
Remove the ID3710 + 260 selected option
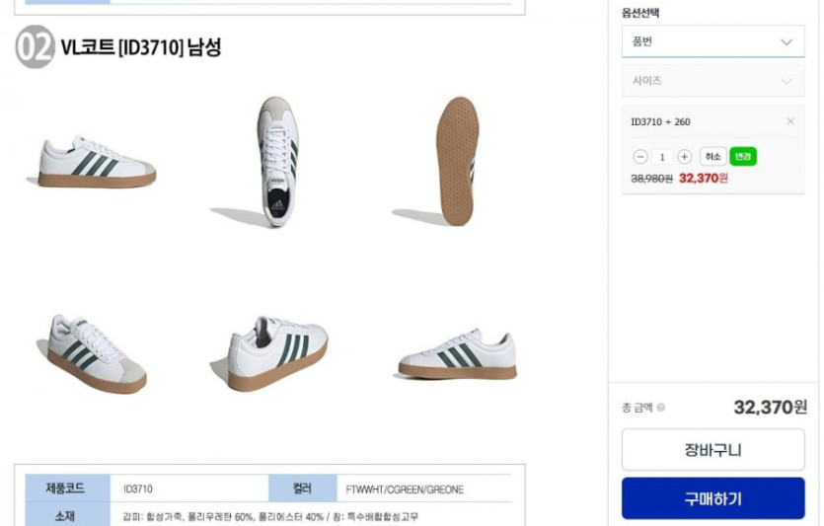point(789,121)
